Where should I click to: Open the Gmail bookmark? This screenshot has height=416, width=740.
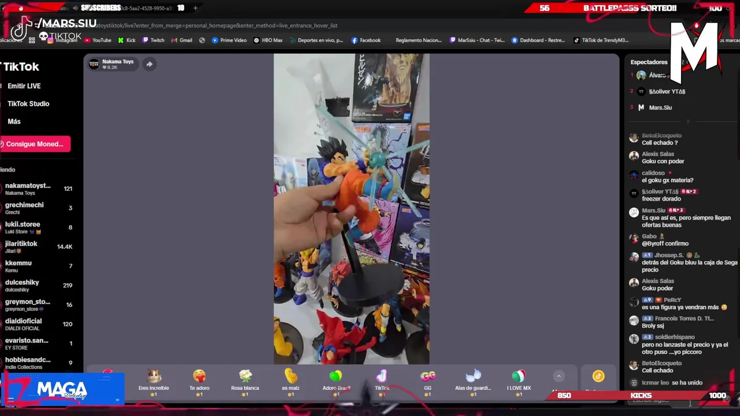(182, 40)
